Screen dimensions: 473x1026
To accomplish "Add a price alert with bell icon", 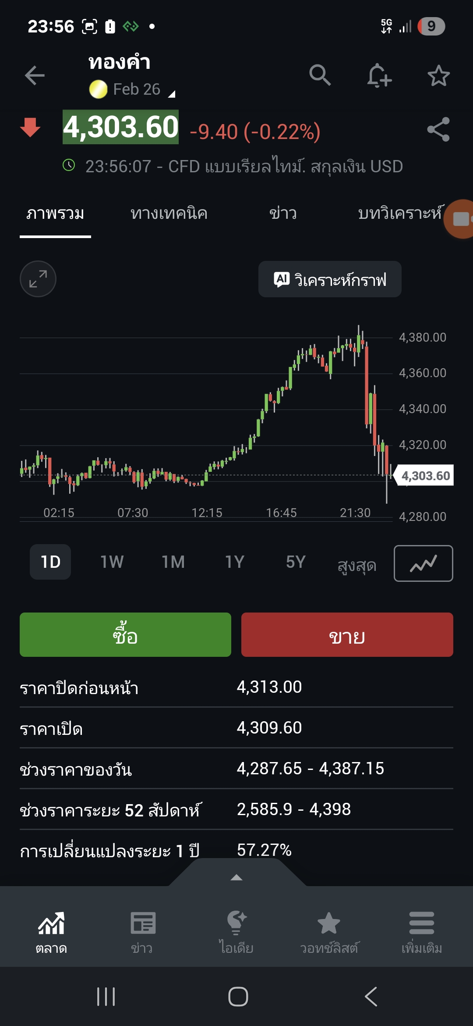I will (379, 75).
